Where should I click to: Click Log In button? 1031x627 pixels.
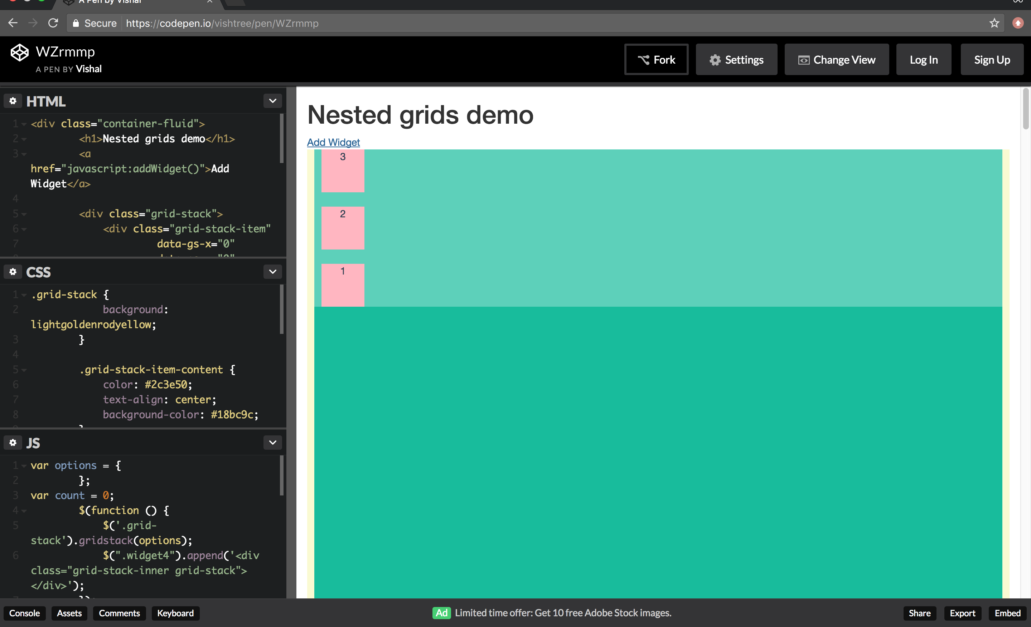point(924,60)
